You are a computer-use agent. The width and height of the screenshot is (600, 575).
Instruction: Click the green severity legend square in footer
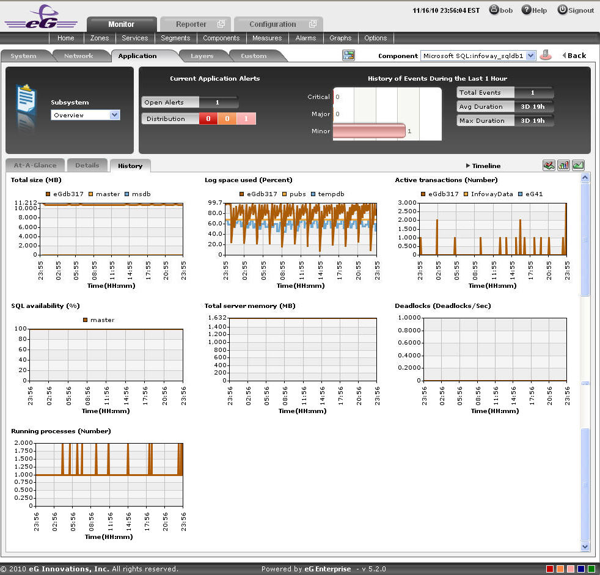point(591,569)
